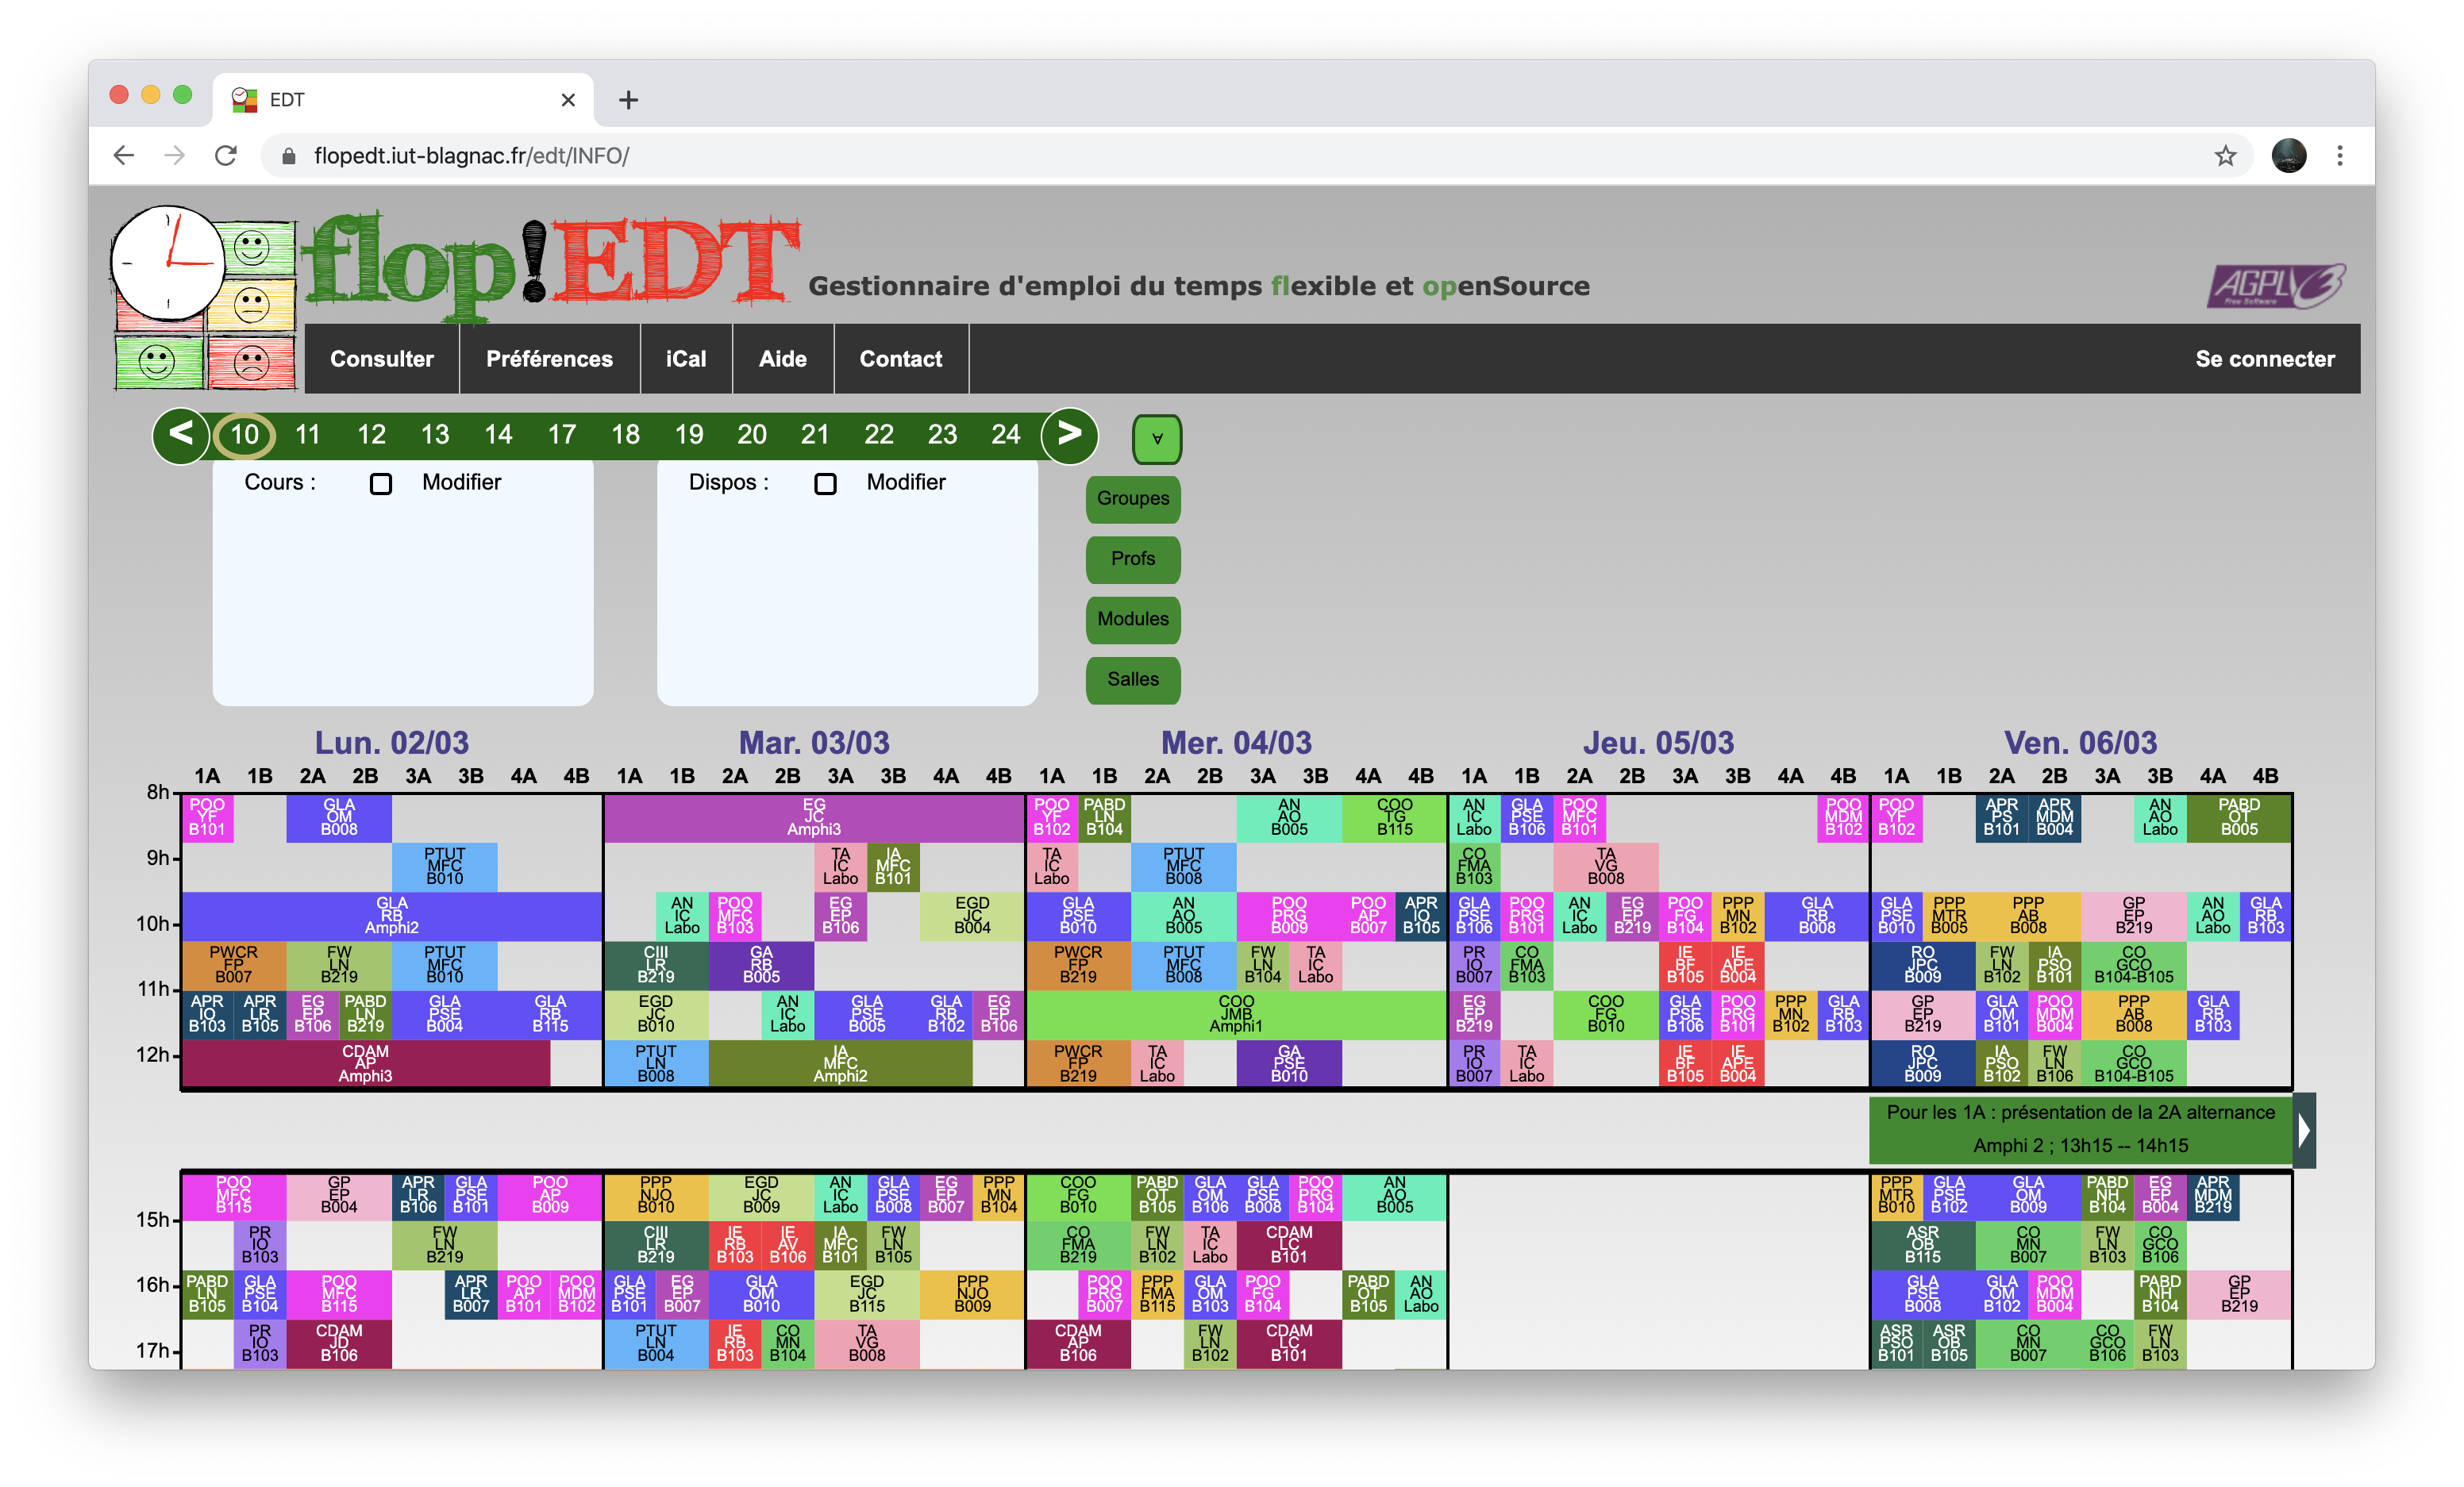
Task: View site security lock info
Action: tap(289, 156)
